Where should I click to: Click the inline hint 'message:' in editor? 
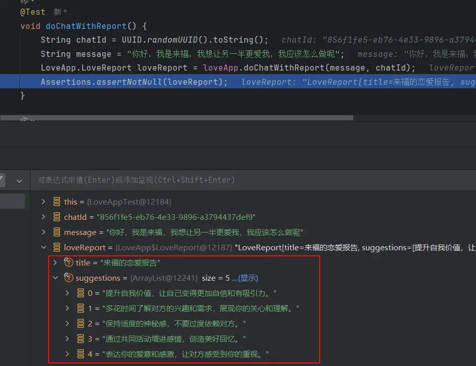378,54
